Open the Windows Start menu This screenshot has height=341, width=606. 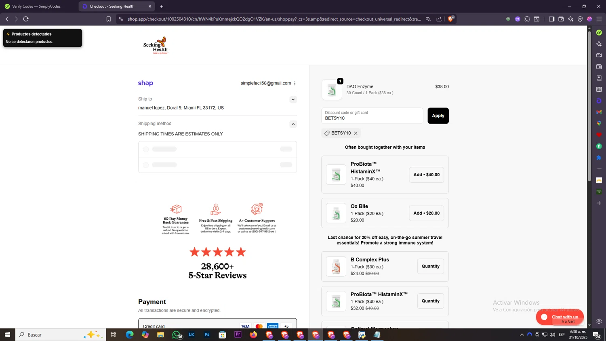7,335
